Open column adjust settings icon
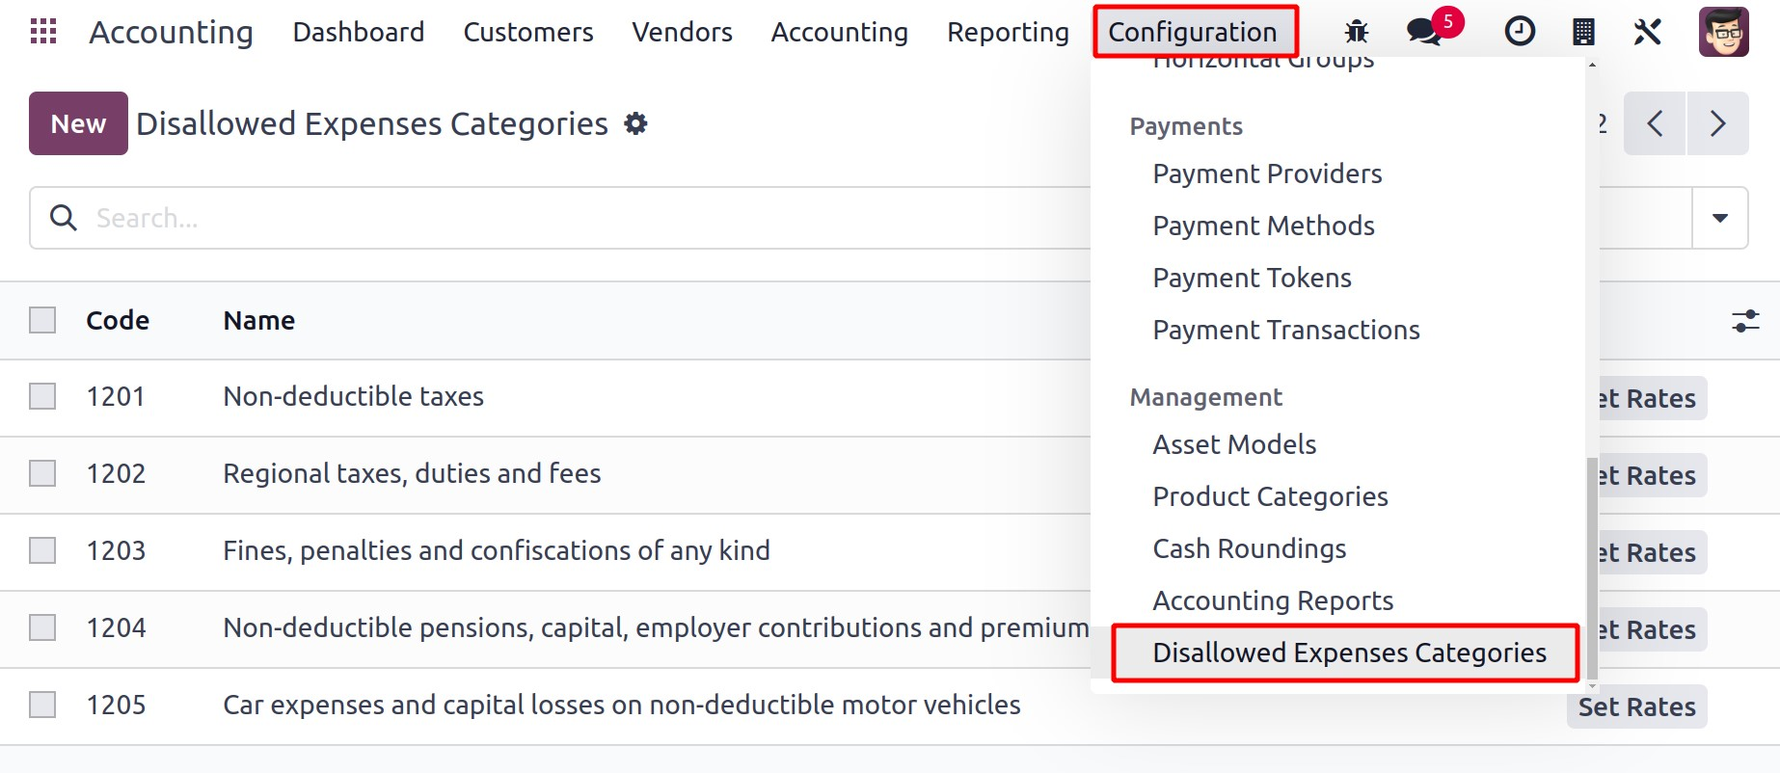The image size is (1780, 773). [1744, 321]
